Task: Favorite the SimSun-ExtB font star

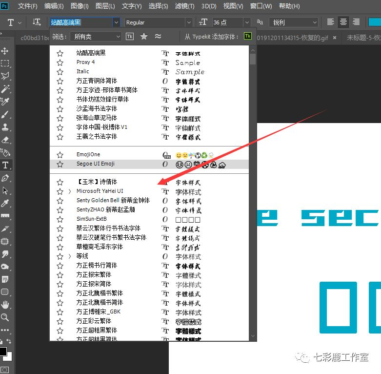Action: click(x=60, y=219)
